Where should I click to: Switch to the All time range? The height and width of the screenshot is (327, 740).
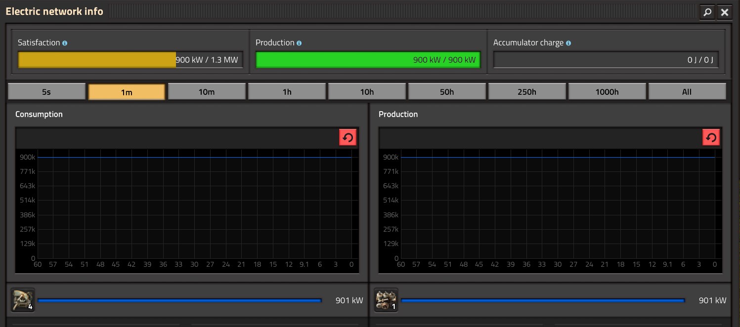point(687,92)
